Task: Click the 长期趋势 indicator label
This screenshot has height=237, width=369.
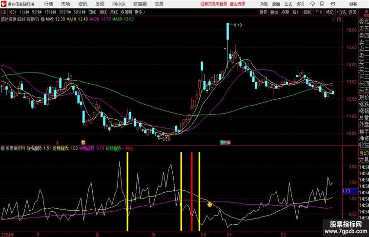Action: 113,148
